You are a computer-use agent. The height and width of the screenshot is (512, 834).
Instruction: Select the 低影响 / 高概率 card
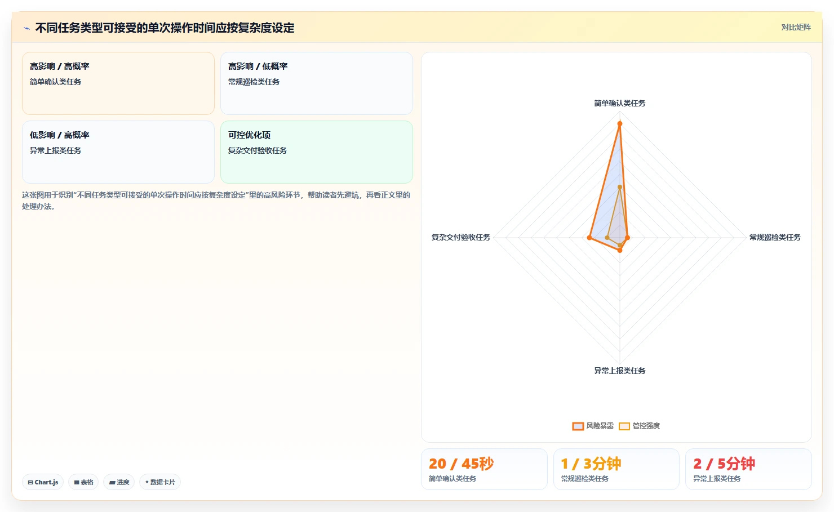pos(118,152)
